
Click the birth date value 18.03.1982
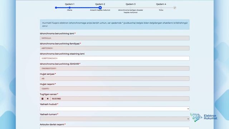[x=57, y=99]
